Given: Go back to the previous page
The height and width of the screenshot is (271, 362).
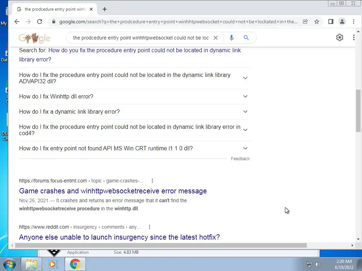Looking at the screenshot, I should click(x=17, y=22).
